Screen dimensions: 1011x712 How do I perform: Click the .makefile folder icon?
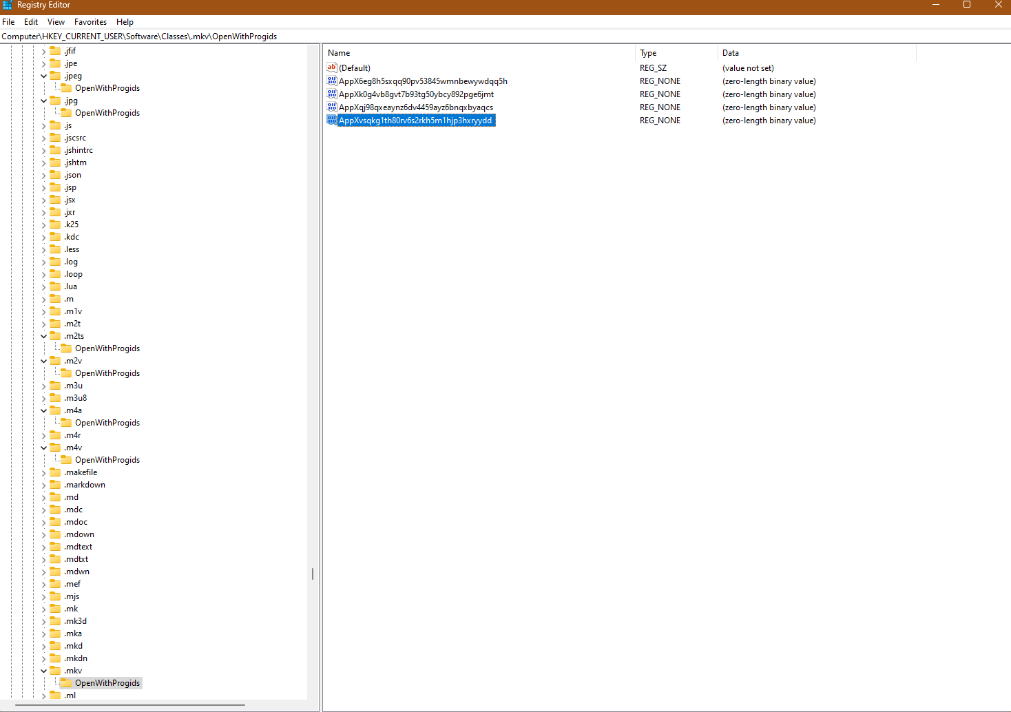(x=55, y=472)
